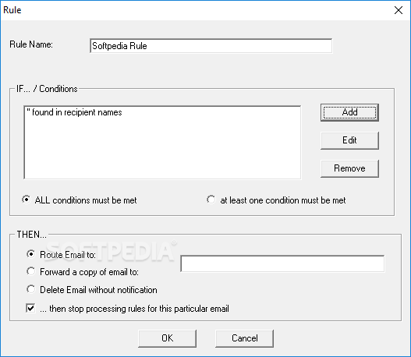Edit the selected condition
This screenshot has height=357, width=411.
click(x=349, y=140)
